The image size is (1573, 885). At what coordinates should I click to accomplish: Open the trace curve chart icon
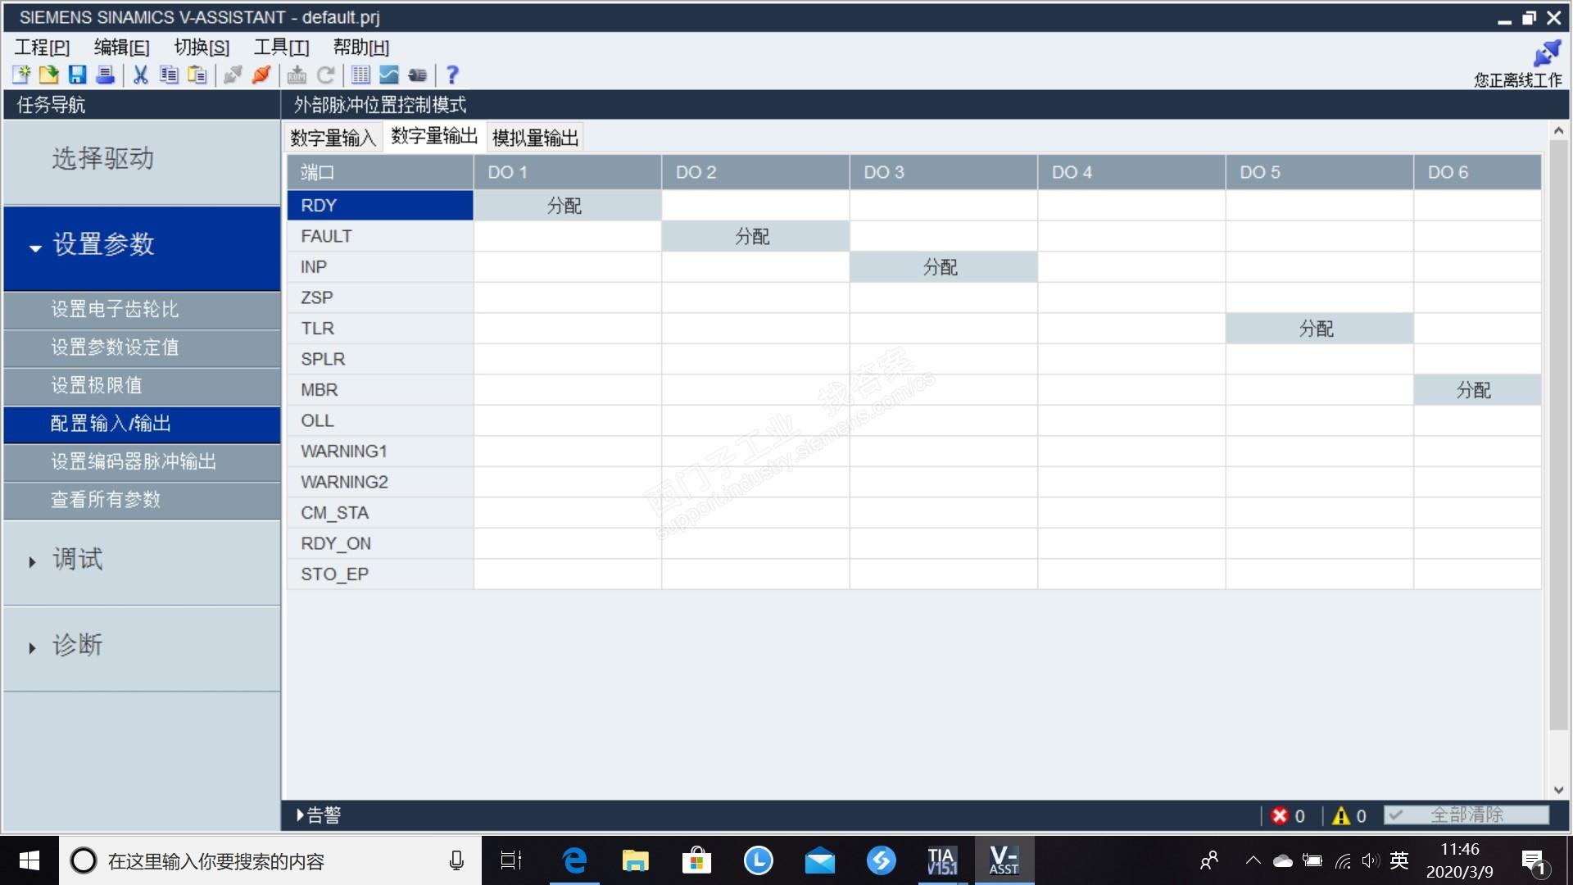coord(389,75)
